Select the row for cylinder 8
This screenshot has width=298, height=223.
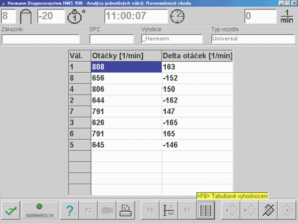(150, 78)
